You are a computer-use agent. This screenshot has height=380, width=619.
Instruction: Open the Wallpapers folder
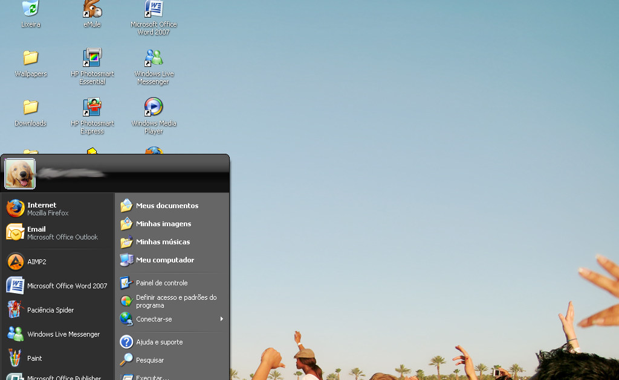tap(30, 62)
